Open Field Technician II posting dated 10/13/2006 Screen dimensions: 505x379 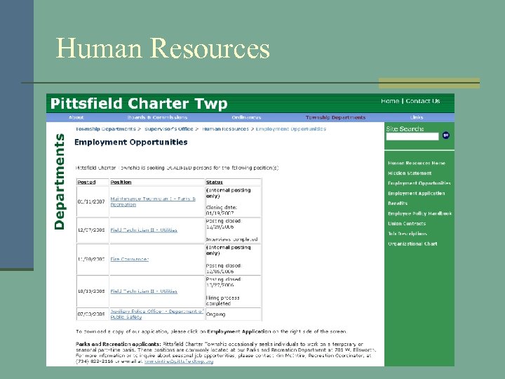pyautogui.click(x=144, y=291)
